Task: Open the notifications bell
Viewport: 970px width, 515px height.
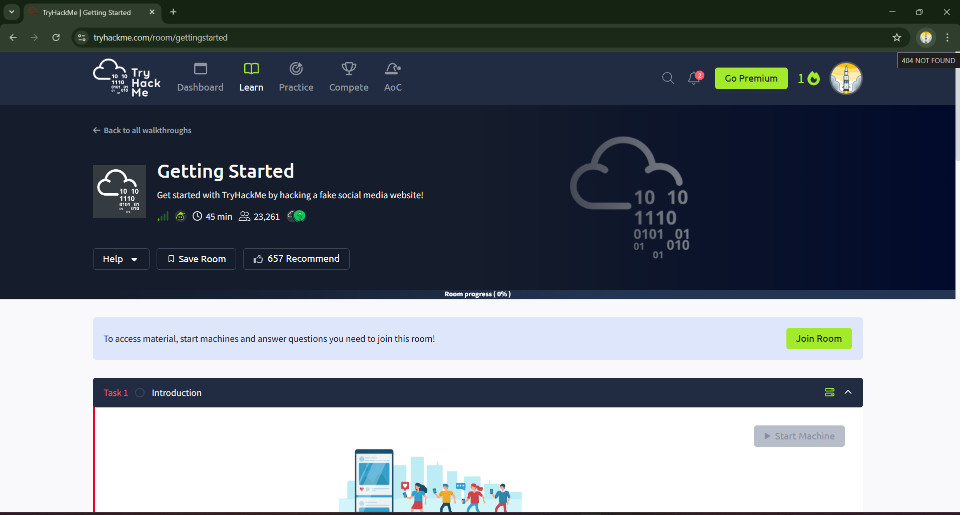Action: pyautogui.click(x=694, y=78)
